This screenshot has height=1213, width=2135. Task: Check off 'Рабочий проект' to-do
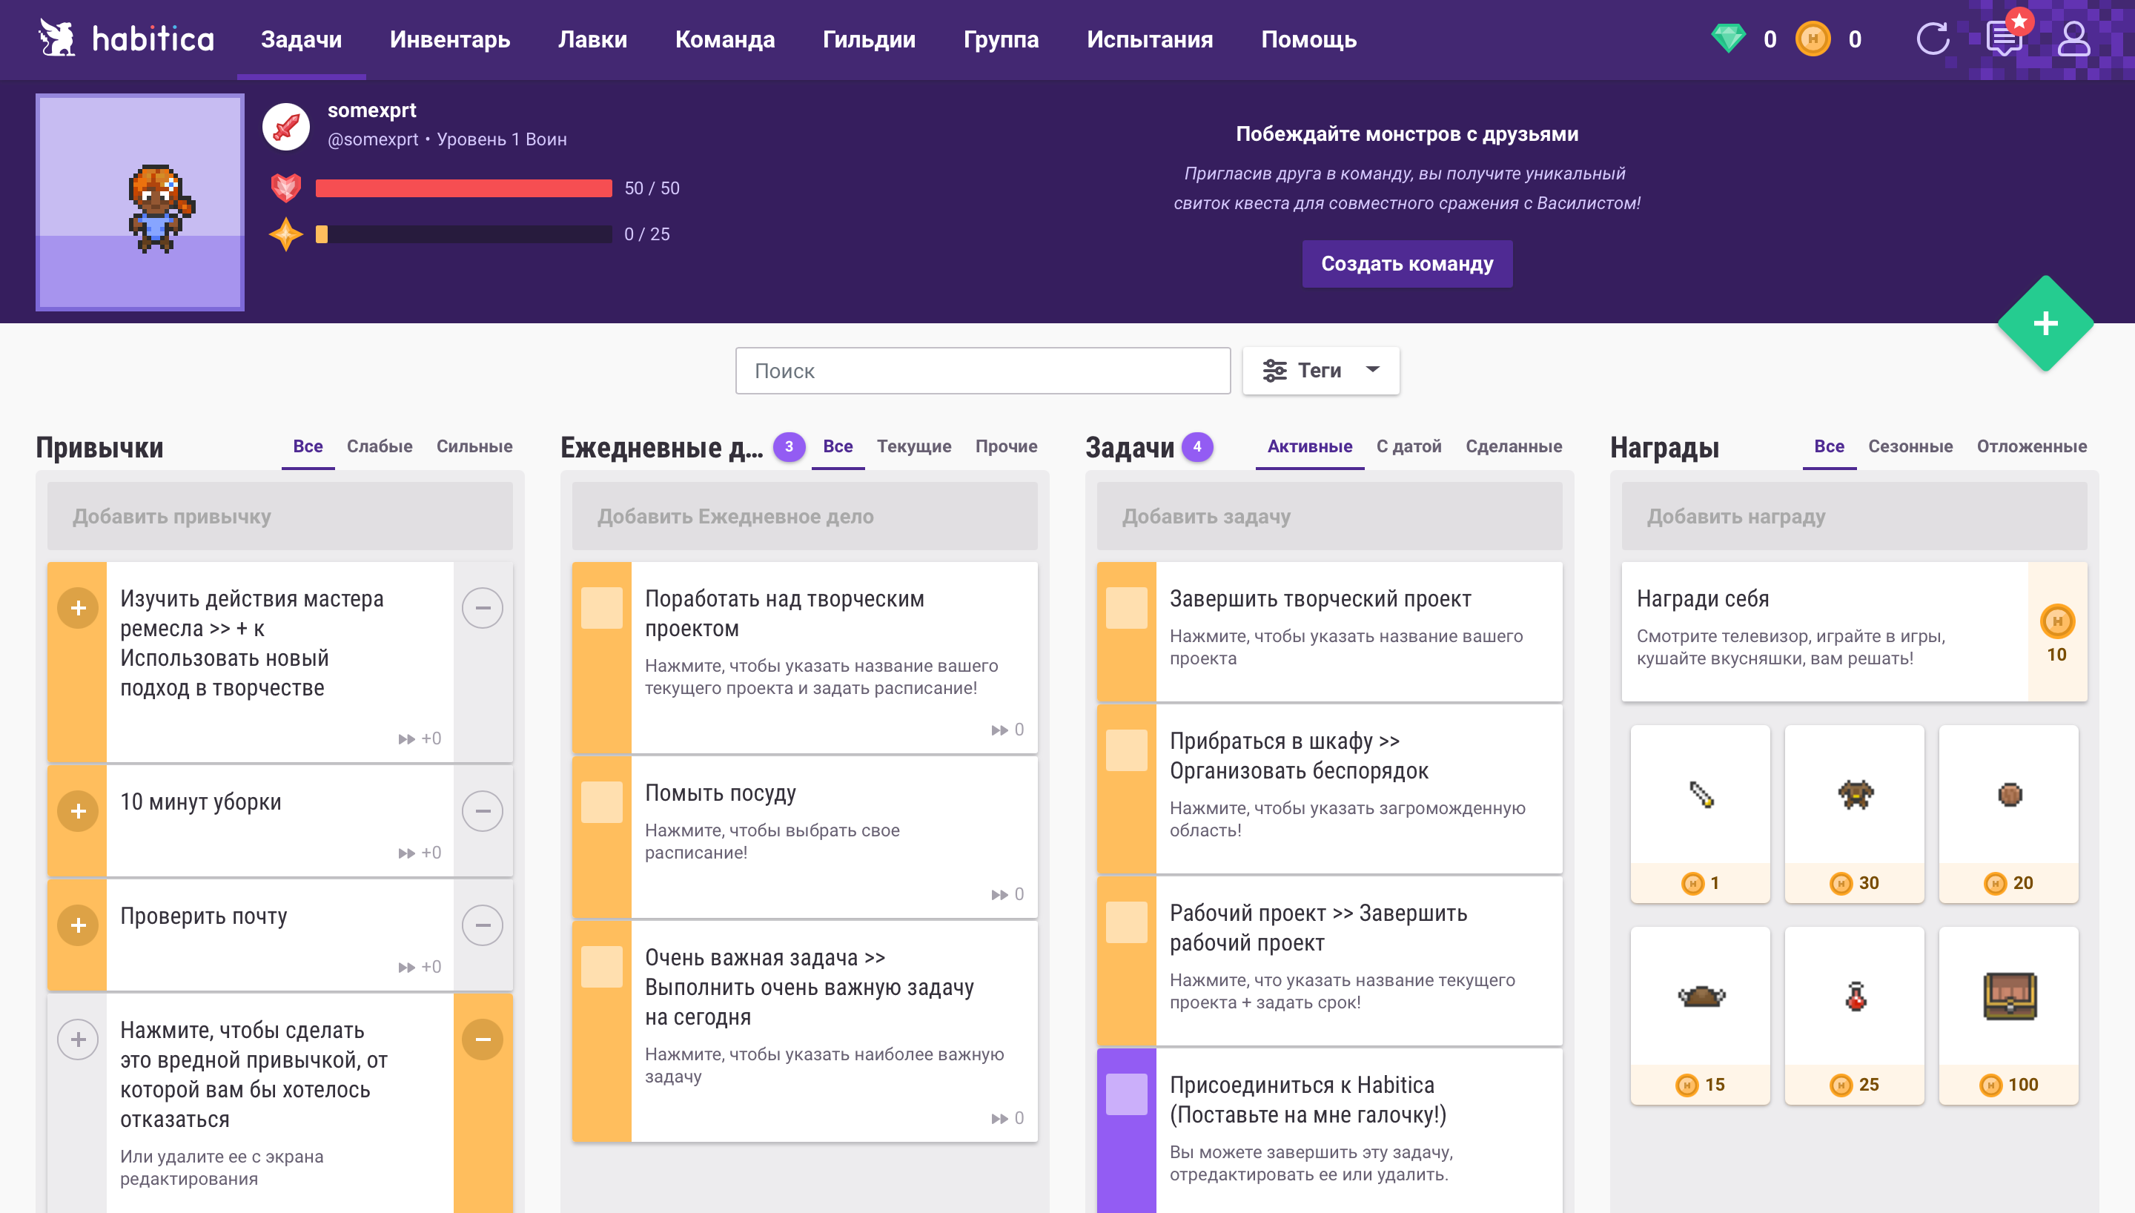(x=1127, y=922)
